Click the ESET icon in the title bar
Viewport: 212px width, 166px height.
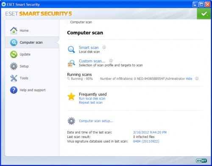[4, 4]
